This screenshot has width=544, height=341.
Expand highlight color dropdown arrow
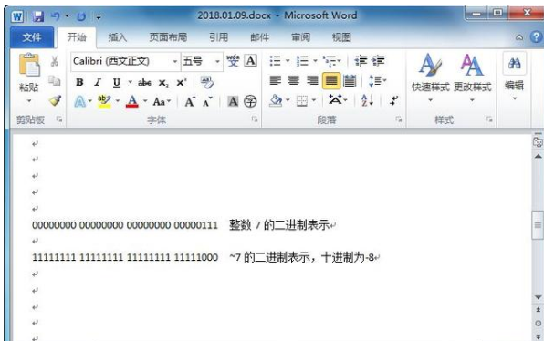pyautogui.click(x=118, y=101)
